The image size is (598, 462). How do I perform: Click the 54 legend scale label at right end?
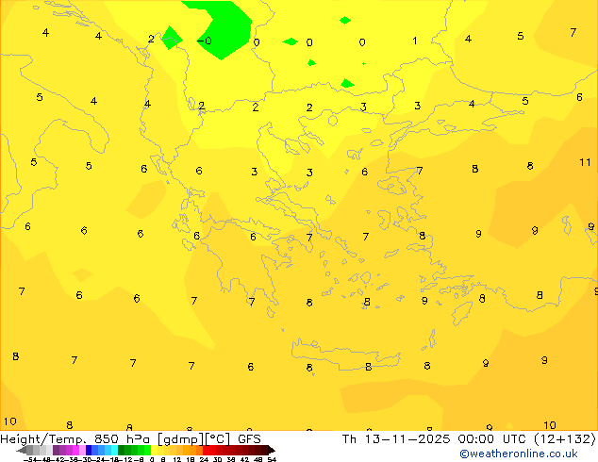pos(272,459)
